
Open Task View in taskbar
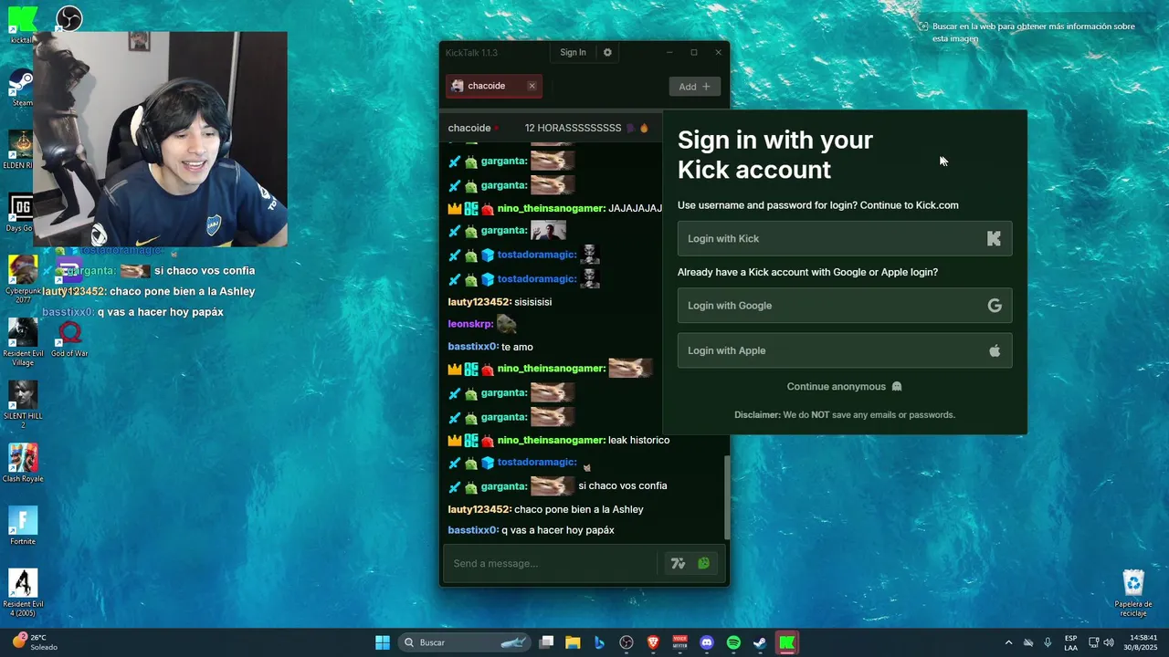pos(546,642)
